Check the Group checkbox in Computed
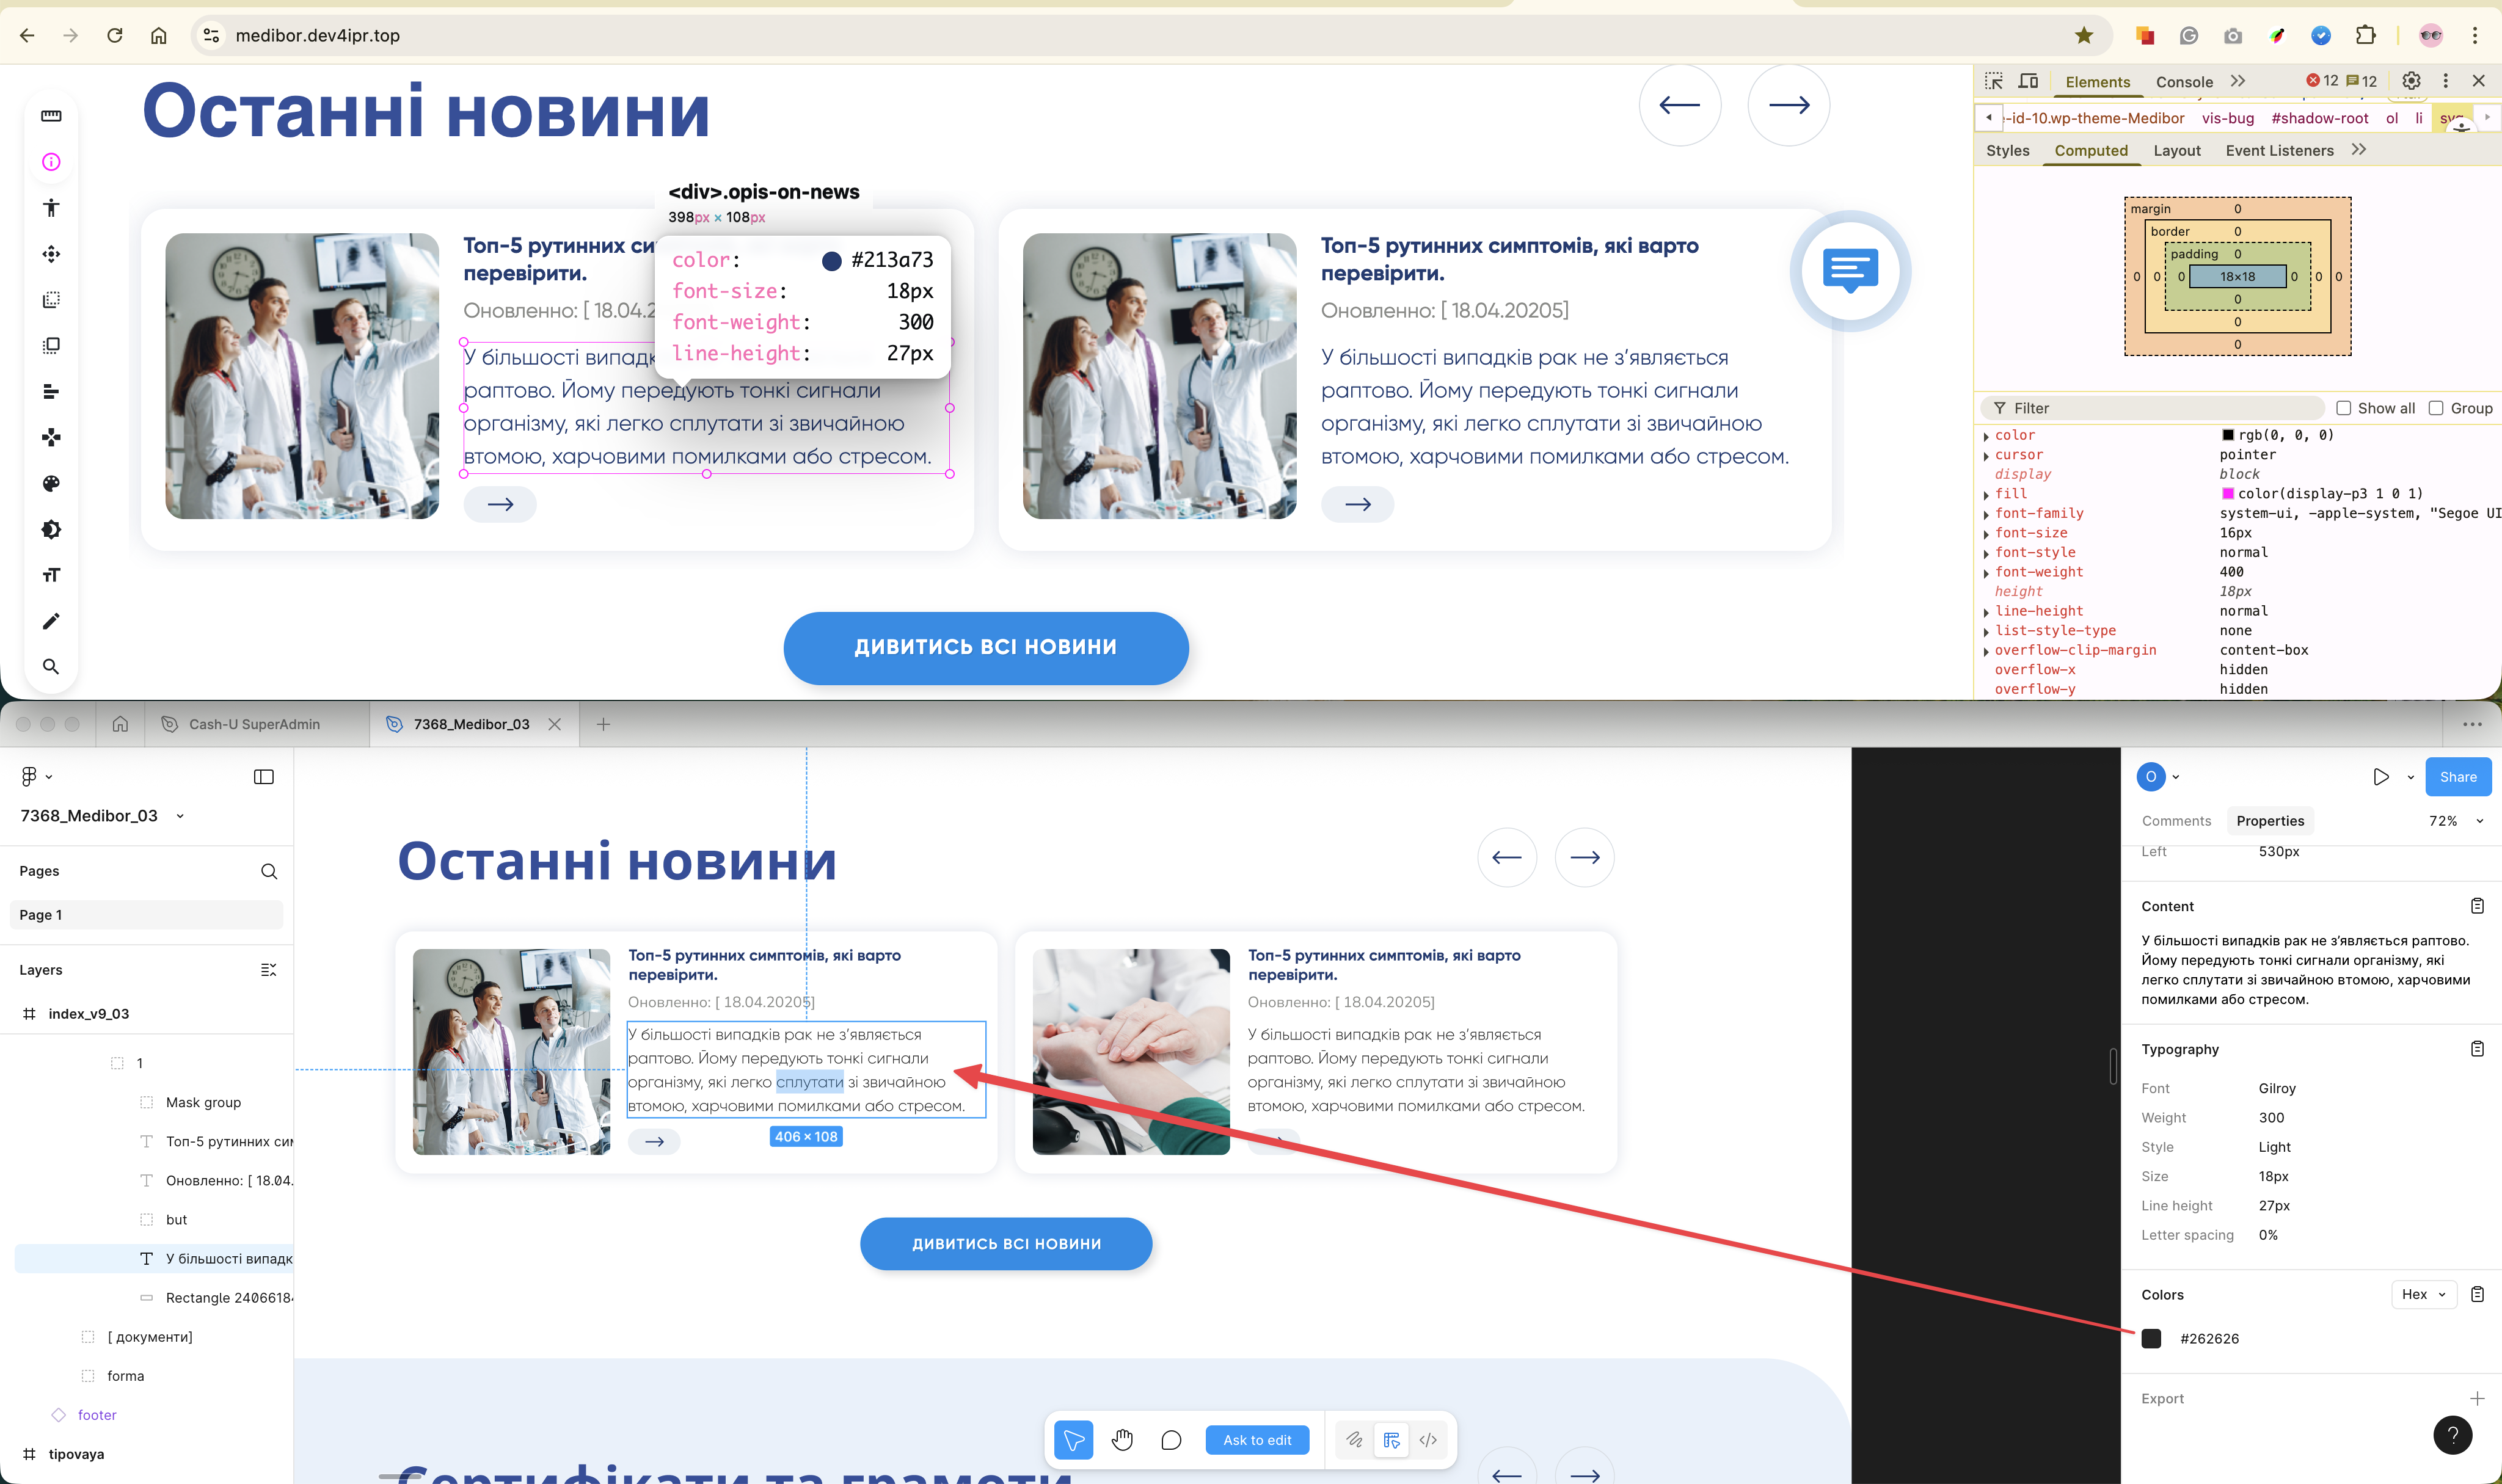The width and height of the screenshot is (2502, 1484). click(x=2436, y=408)
